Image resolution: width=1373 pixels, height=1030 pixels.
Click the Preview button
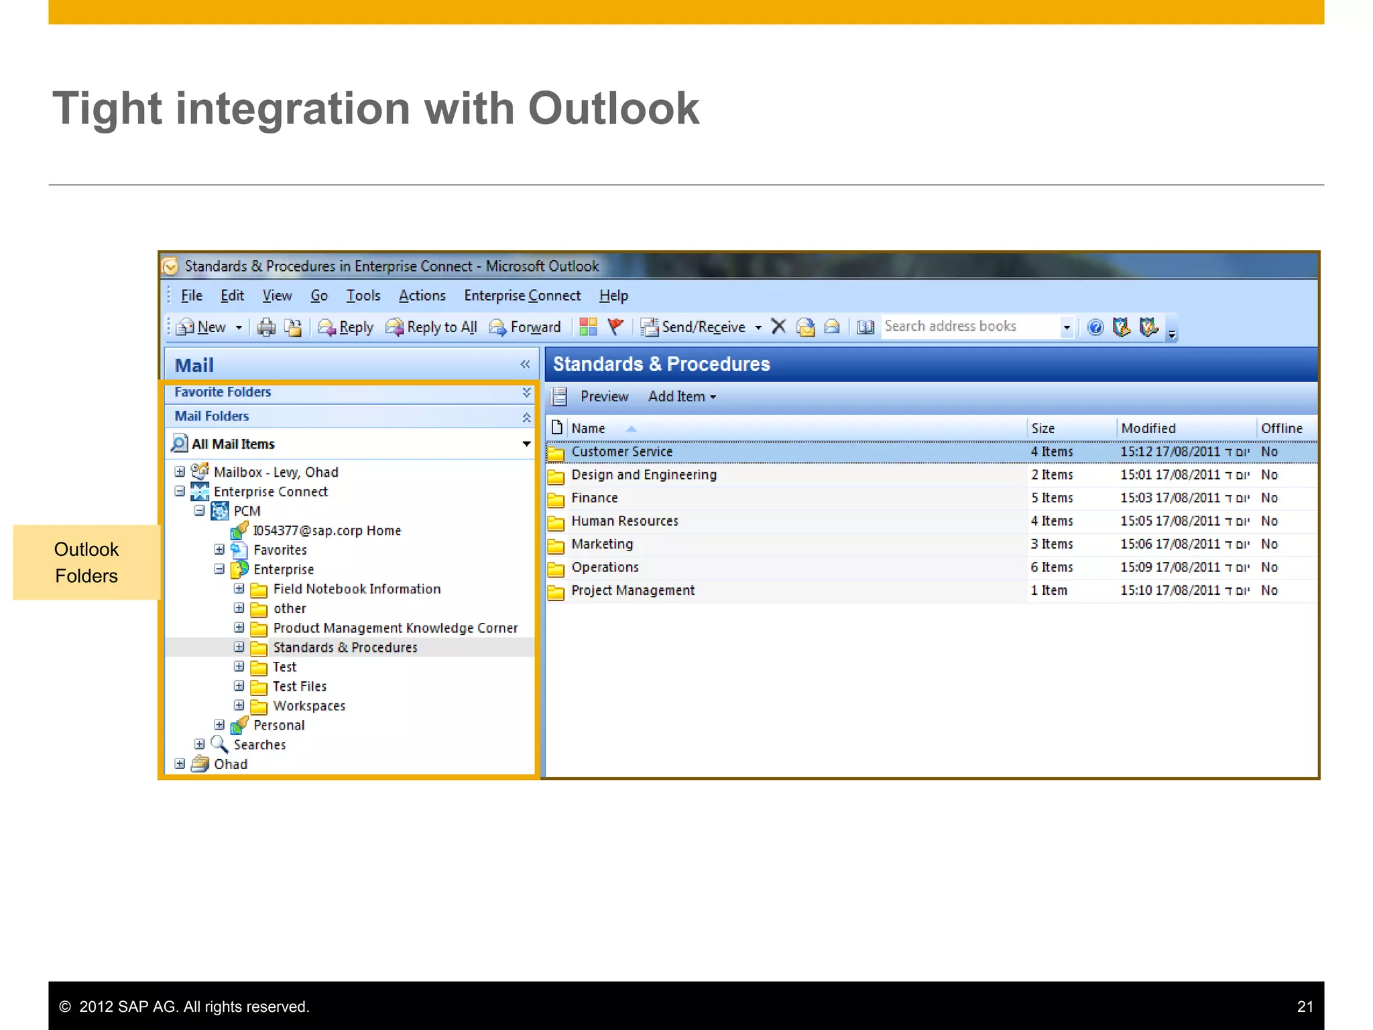click(x=604, y=396)
